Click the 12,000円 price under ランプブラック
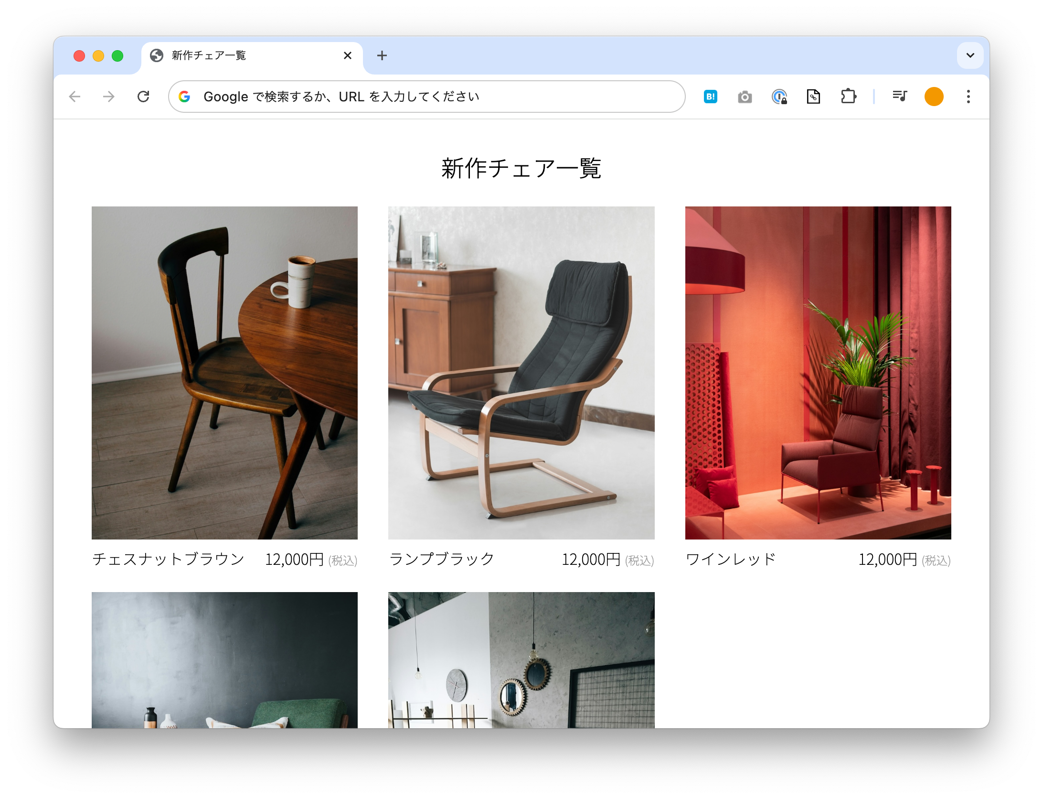This screenshot has height=799, width=1043. tap(591, 560)
